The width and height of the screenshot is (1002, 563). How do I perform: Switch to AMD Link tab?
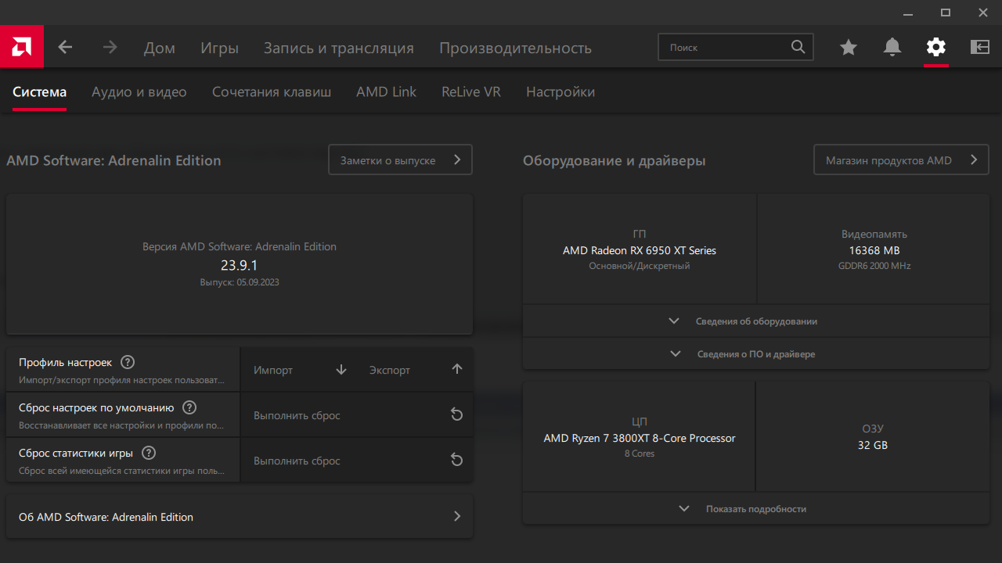click(387, 91)
